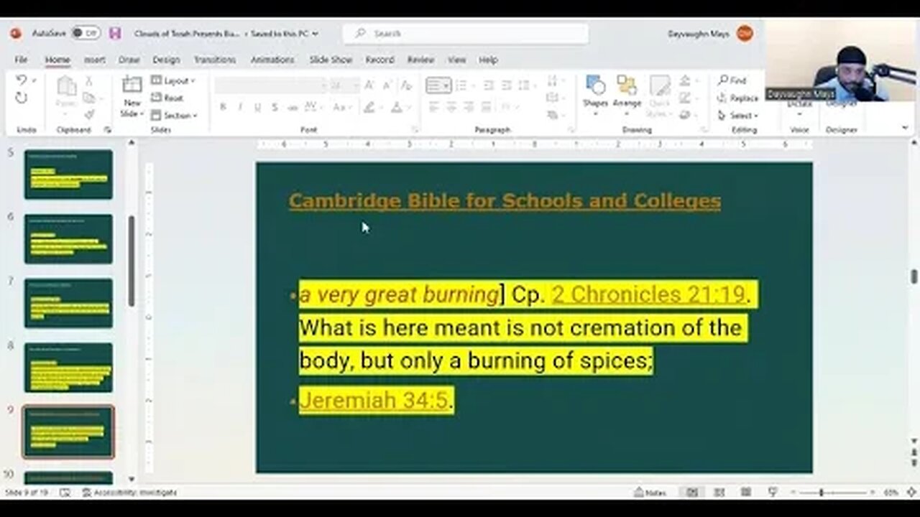Open the Layout dropdown
Screen dimensions: 920x517
click(173, 80)
